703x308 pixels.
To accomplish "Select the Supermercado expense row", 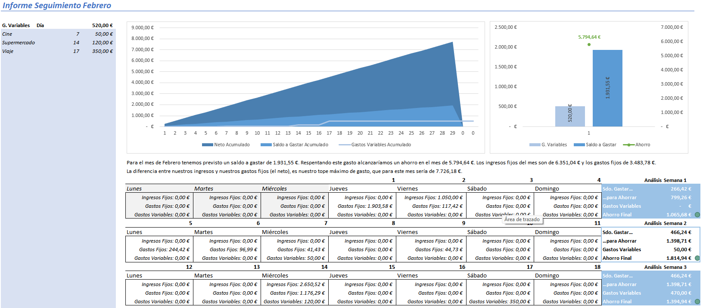I will (58, 43).
